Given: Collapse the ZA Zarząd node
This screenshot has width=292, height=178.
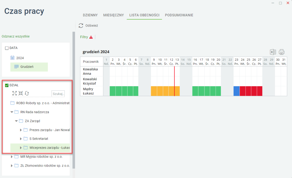Looking at the screenshot, I should pos(16,121).
